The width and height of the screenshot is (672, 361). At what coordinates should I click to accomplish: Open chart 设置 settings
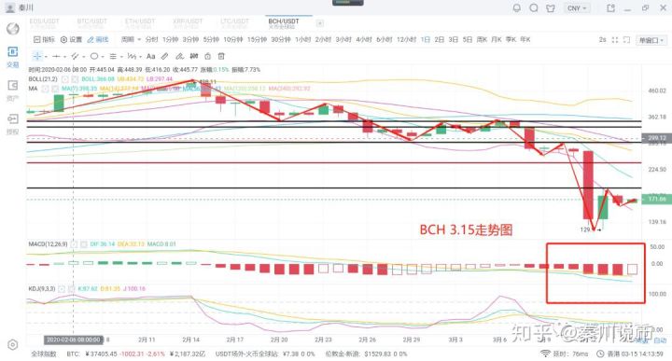tap(71, 39)
